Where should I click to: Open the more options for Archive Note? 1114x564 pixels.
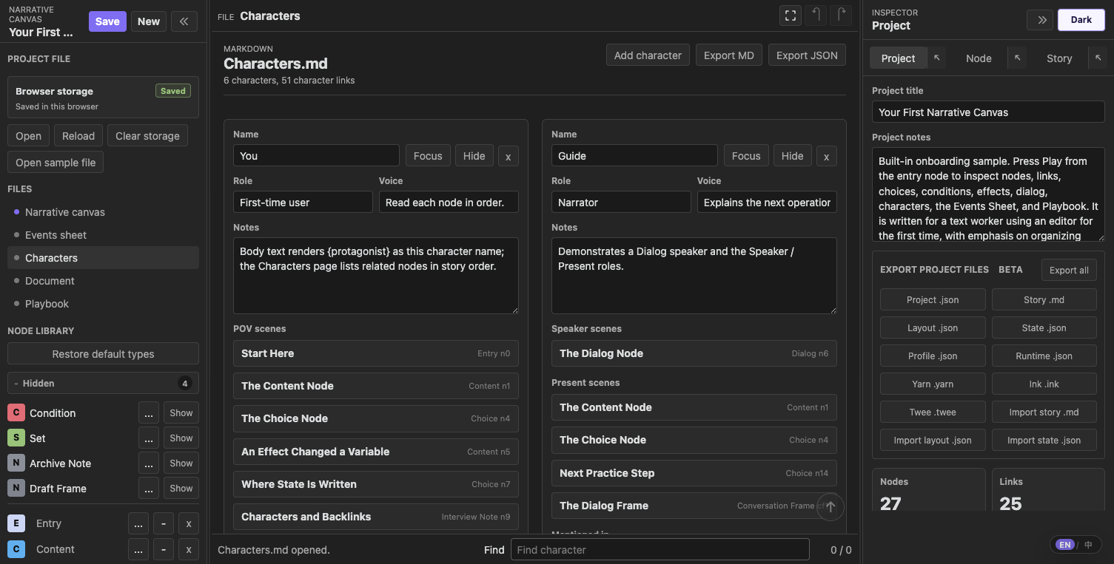[x=149, y=463]
